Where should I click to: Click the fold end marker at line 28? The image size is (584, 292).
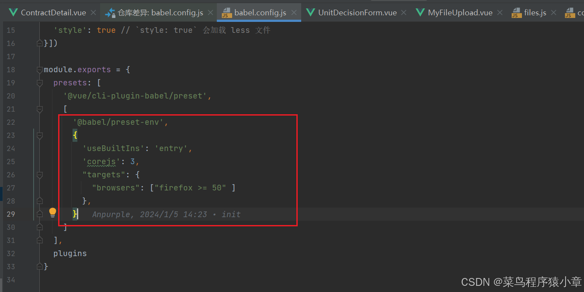(x=40, y=201)
